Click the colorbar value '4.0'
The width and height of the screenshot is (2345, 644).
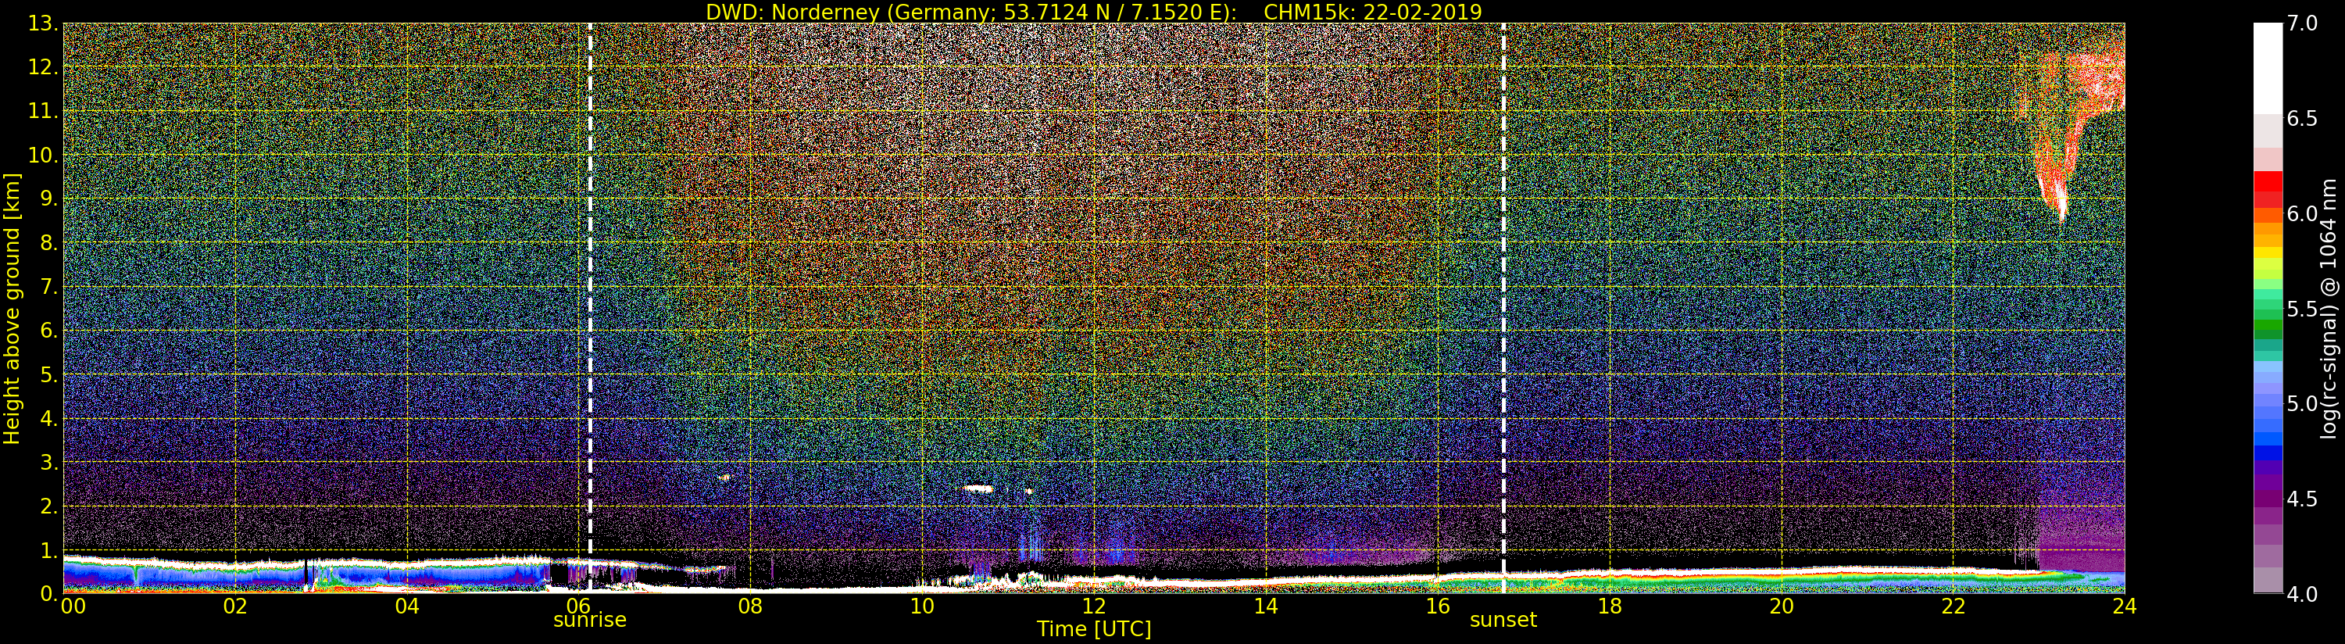pyautogui.click(x=2302, y=594)
